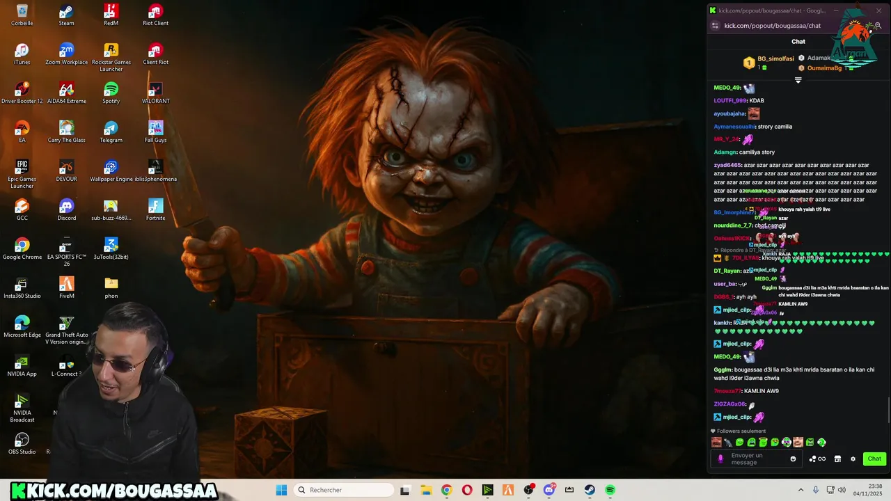The width and height of the screenshot is (891, 501).
Task: Show hidden system tray icons chevron
Action: pos(801,490)
